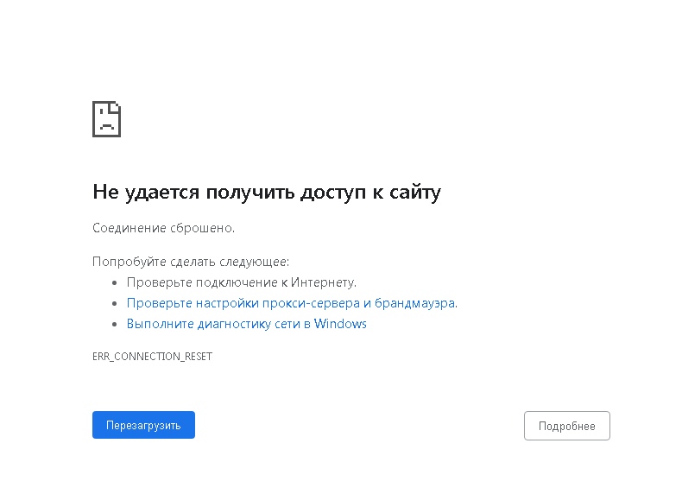The image size is (682, 494).
Task: Click the text Соединение сброшено.
Action: (163, 228)
